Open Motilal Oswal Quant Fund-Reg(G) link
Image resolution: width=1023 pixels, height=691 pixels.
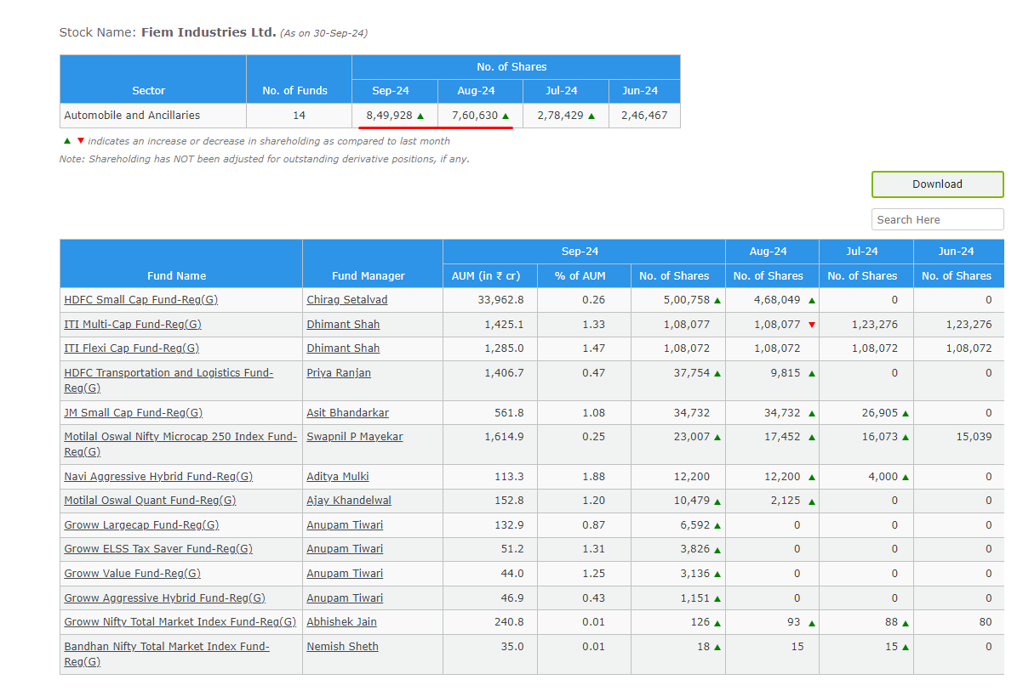[150, 501]
